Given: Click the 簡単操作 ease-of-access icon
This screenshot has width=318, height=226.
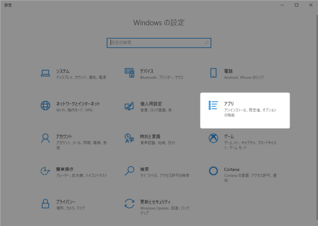Looking at the screenshot, I should 45,171.
